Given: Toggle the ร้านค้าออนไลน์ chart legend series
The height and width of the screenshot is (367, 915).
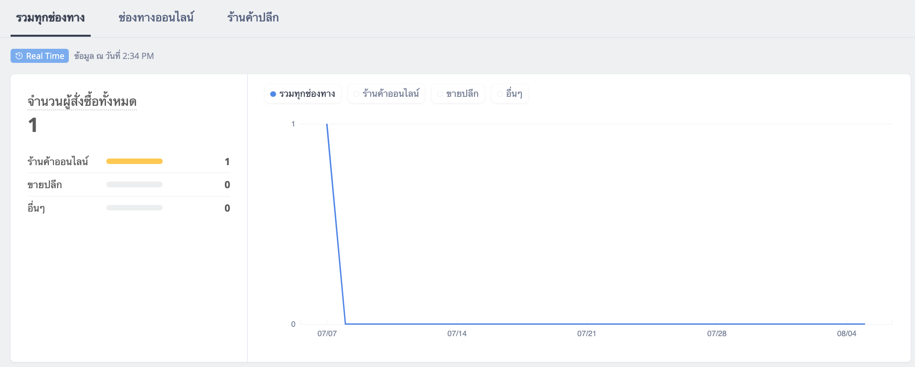Looking at the screenshot, I should click(x=386, y=94).
